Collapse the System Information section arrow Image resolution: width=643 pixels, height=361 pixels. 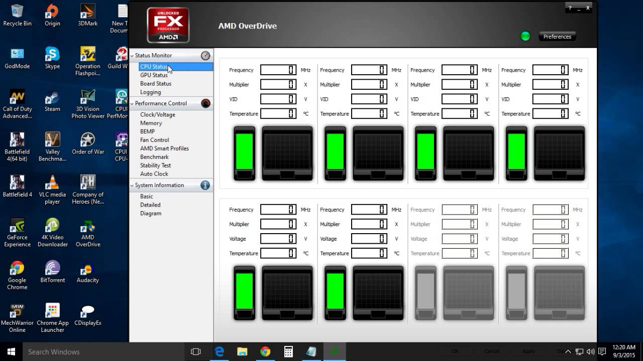(132, 185)
